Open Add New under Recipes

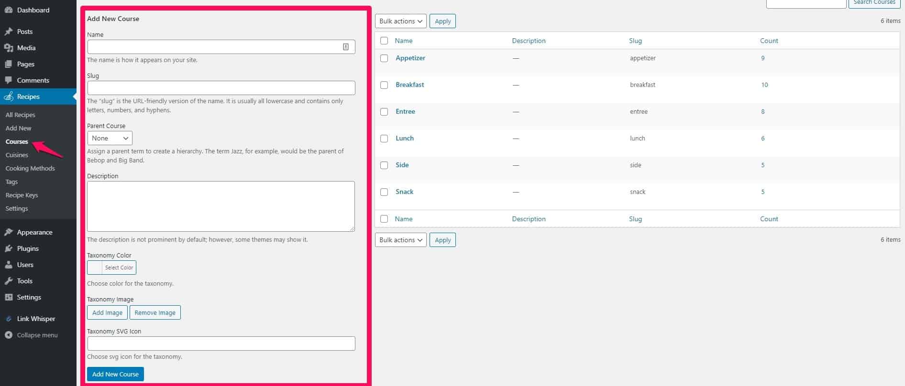(19, 128)
